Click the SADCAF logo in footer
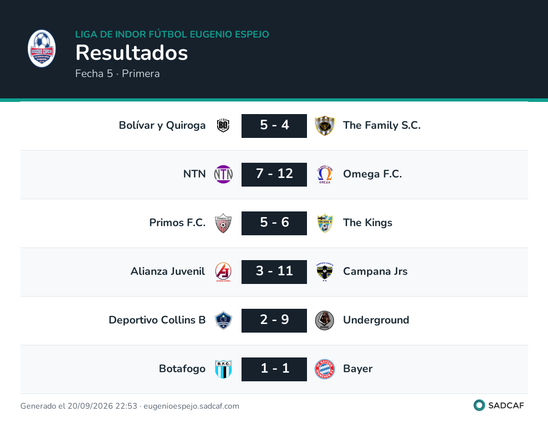Viewport: 548px width, 432px height. pos(499,405)
